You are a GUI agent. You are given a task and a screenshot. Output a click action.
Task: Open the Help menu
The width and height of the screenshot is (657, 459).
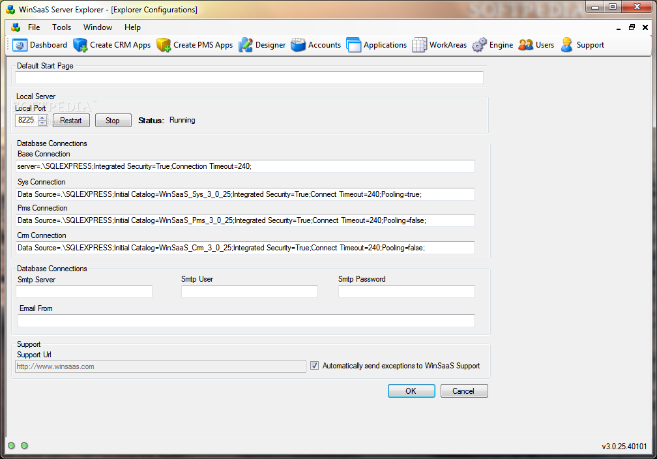pos(132,27)
